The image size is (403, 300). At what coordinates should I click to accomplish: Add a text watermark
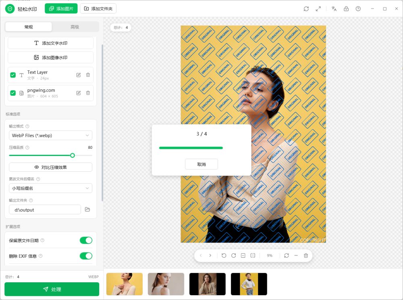51,43
